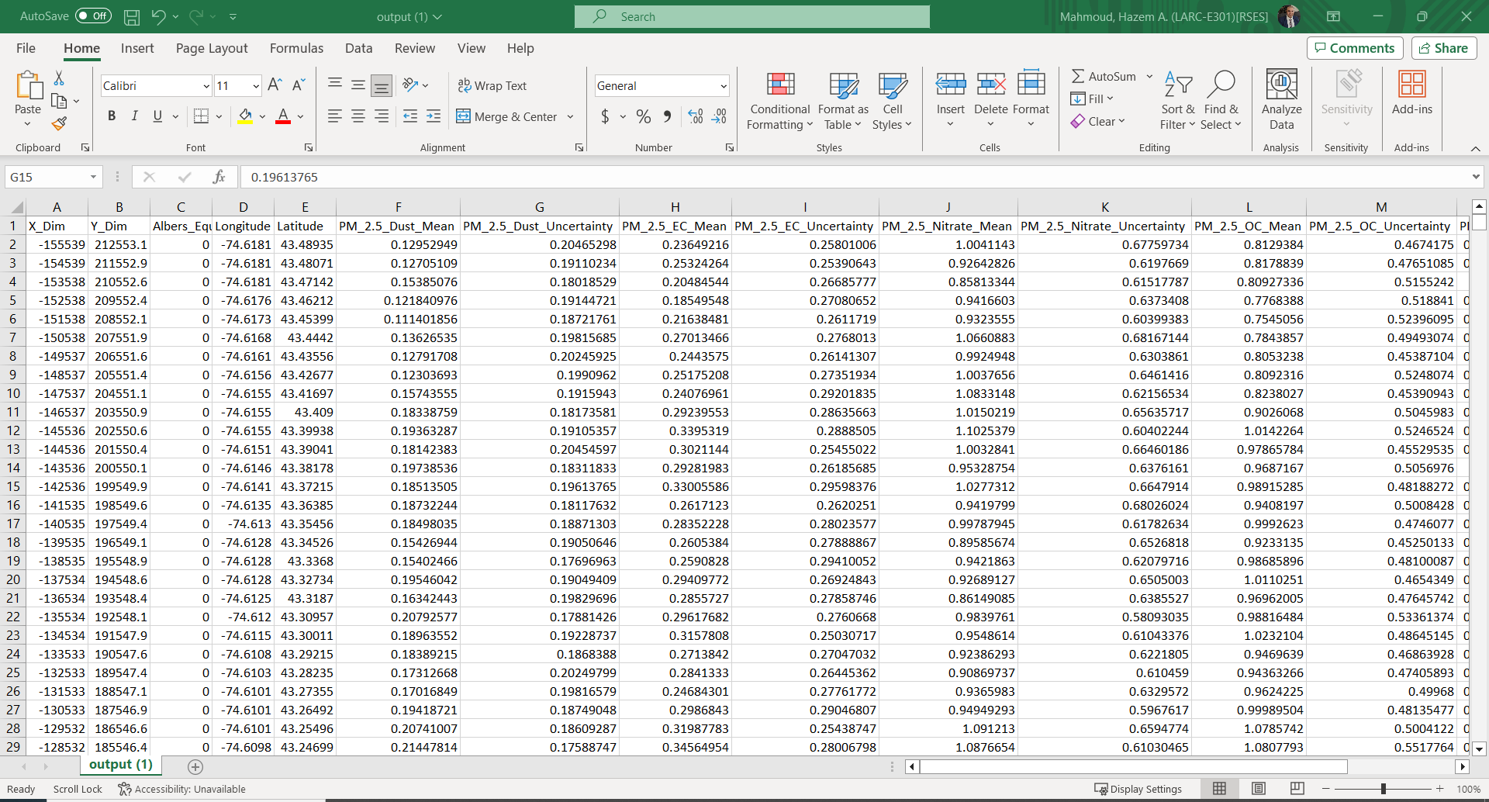Toggle the AutoSave switch
This screenshot has height=802, width=1489.
93,16
